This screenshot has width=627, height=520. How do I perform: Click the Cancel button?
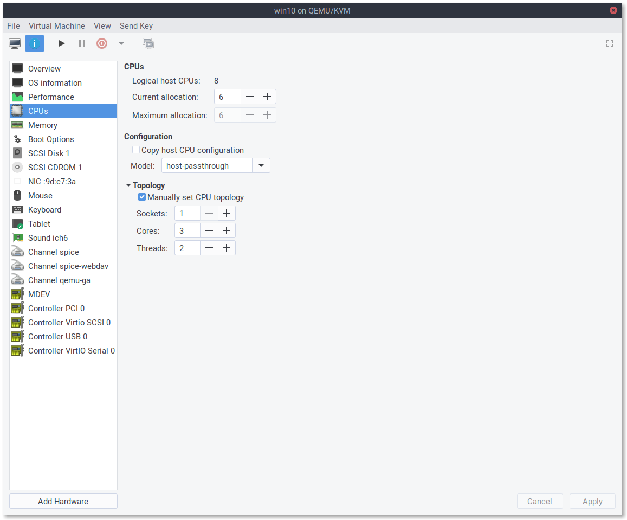click(540, 501)
